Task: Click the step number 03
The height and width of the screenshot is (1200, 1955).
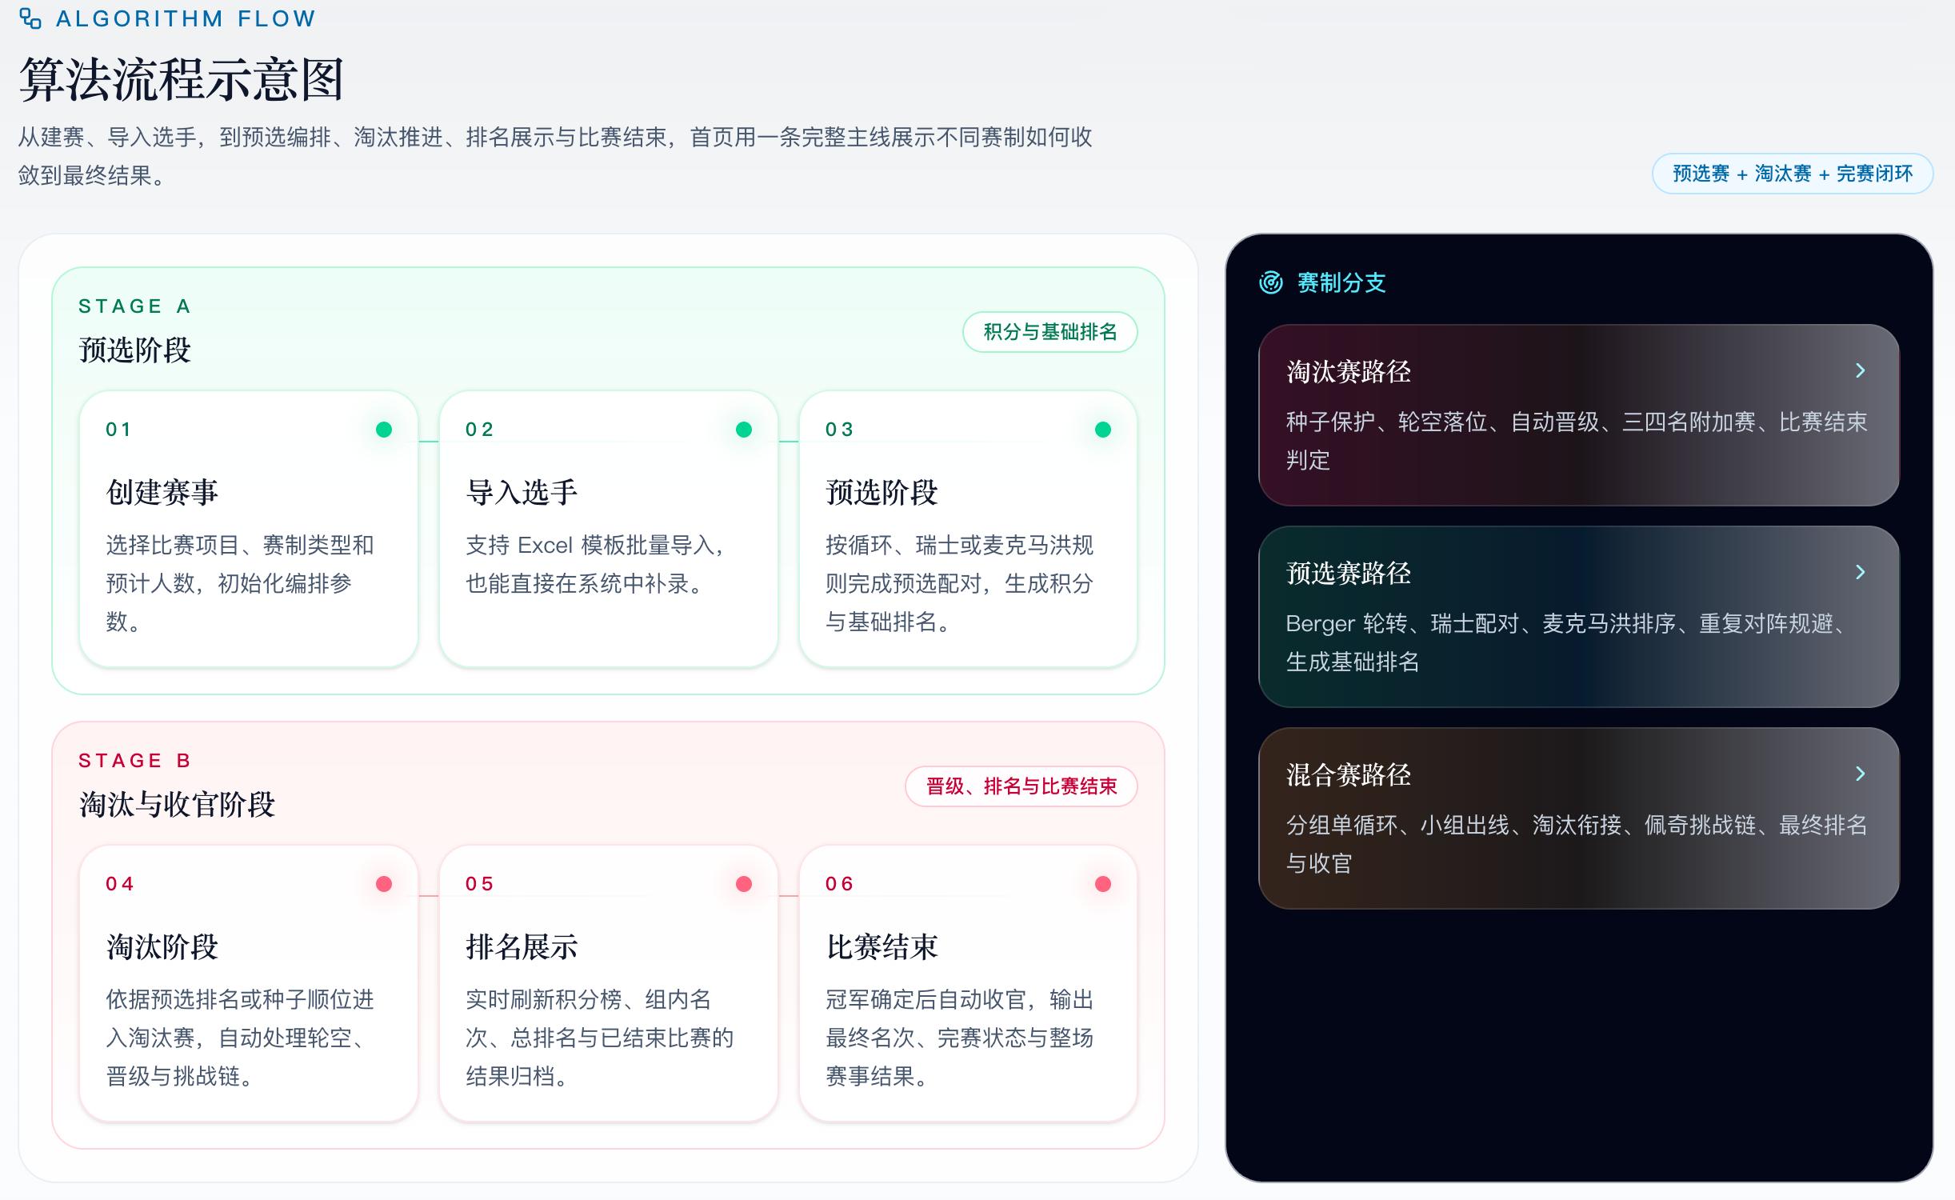Action: pos(839,430)
